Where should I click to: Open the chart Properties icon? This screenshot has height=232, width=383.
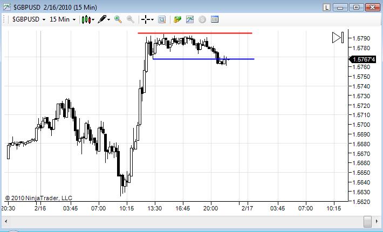tap(215, 19)
